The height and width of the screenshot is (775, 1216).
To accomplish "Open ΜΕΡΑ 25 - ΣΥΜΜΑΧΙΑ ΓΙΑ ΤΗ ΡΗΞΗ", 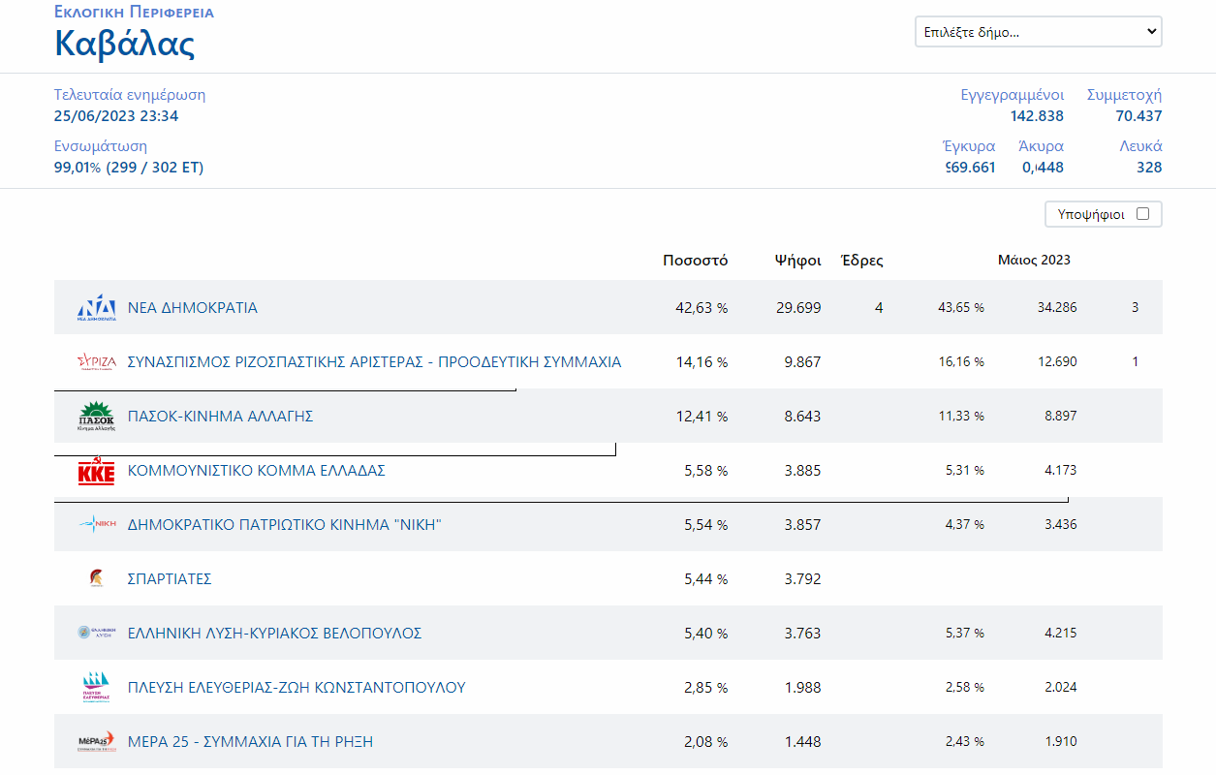I will [250, 742].
